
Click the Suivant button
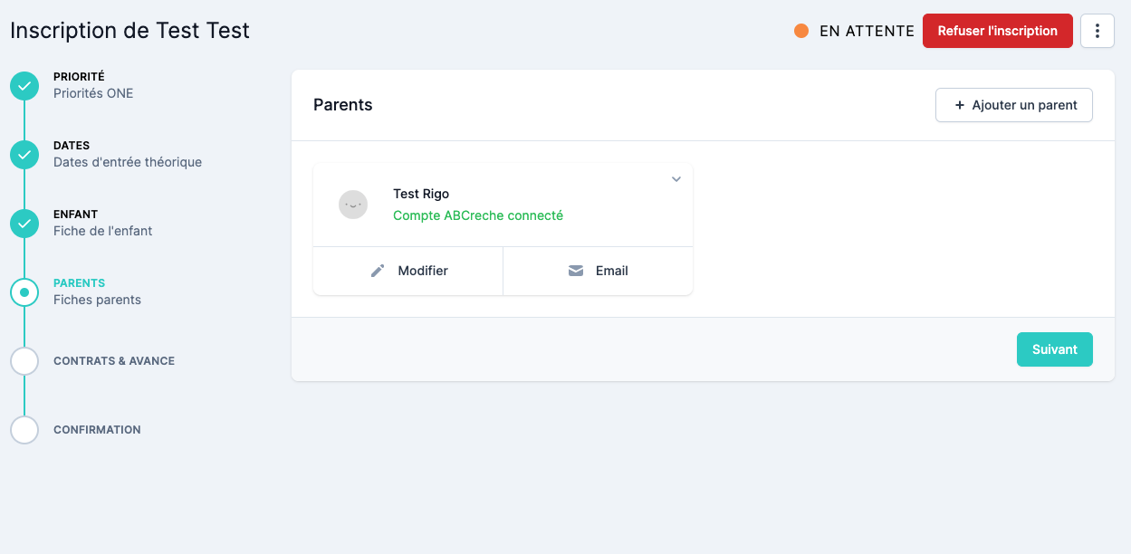point(1055,349)
